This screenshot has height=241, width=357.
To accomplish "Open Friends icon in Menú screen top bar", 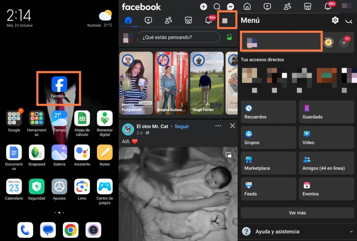I will tap(287, 6).
